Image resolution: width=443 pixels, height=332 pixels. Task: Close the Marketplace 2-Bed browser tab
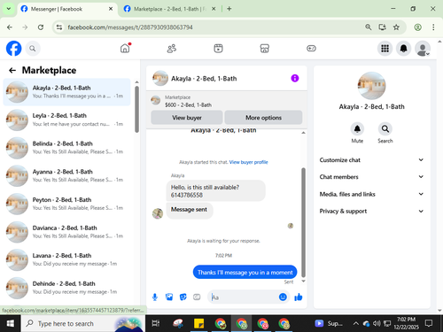pos(214,9)
